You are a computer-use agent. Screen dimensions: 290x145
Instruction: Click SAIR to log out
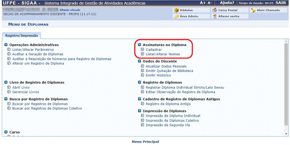(281, 3)
